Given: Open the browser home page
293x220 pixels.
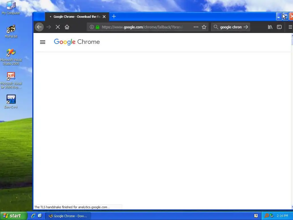Looking at the screenshot, I should (67, 27).
